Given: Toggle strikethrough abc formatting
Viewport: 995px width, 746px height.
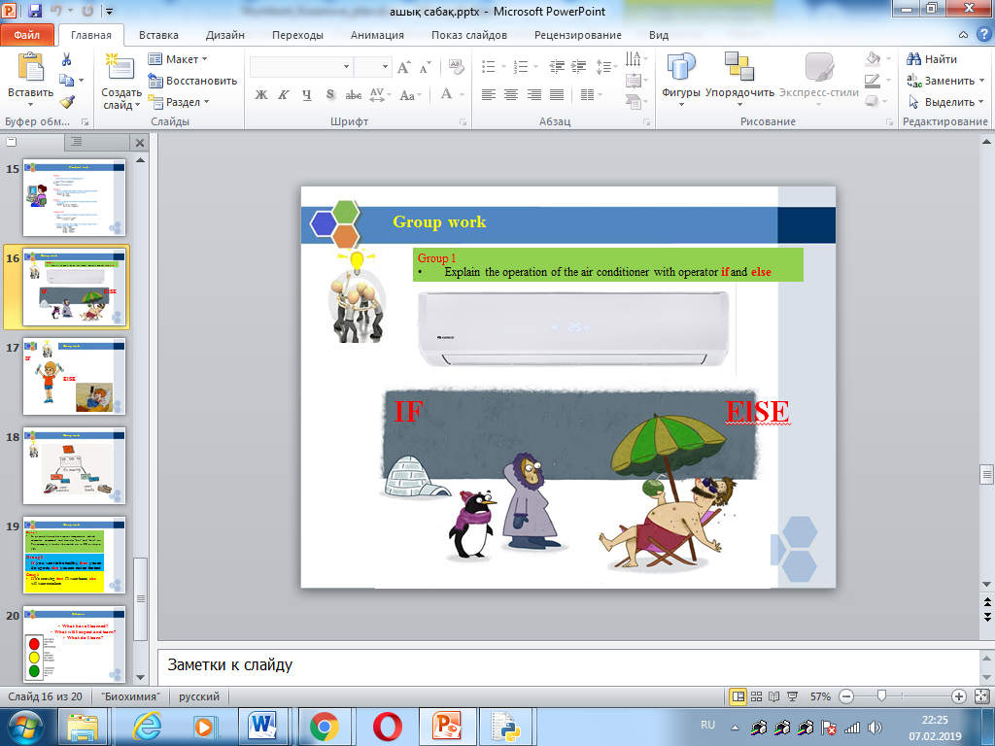Looking at the screenshot, I should (353, 94).
